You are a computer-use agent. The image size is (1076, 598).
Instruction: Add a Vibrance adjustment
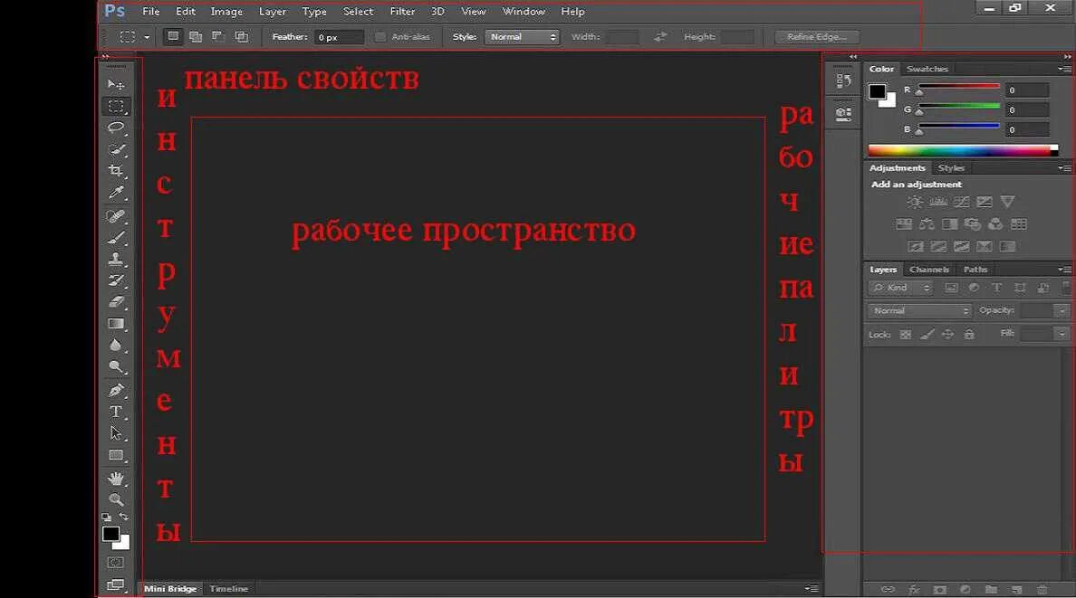coord(1007,202)
